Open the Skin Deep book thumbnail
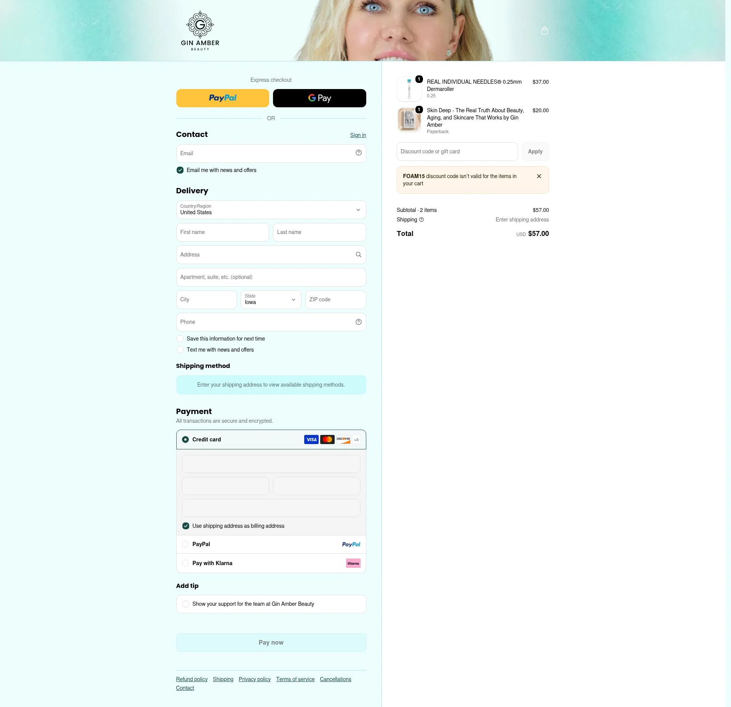Image resolution: width=731 pixels, height=707 pixels. (x=409, y=119)
